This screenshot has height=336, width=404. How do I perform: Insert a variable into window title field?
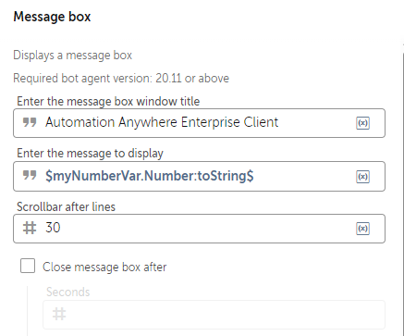point(362,123)
